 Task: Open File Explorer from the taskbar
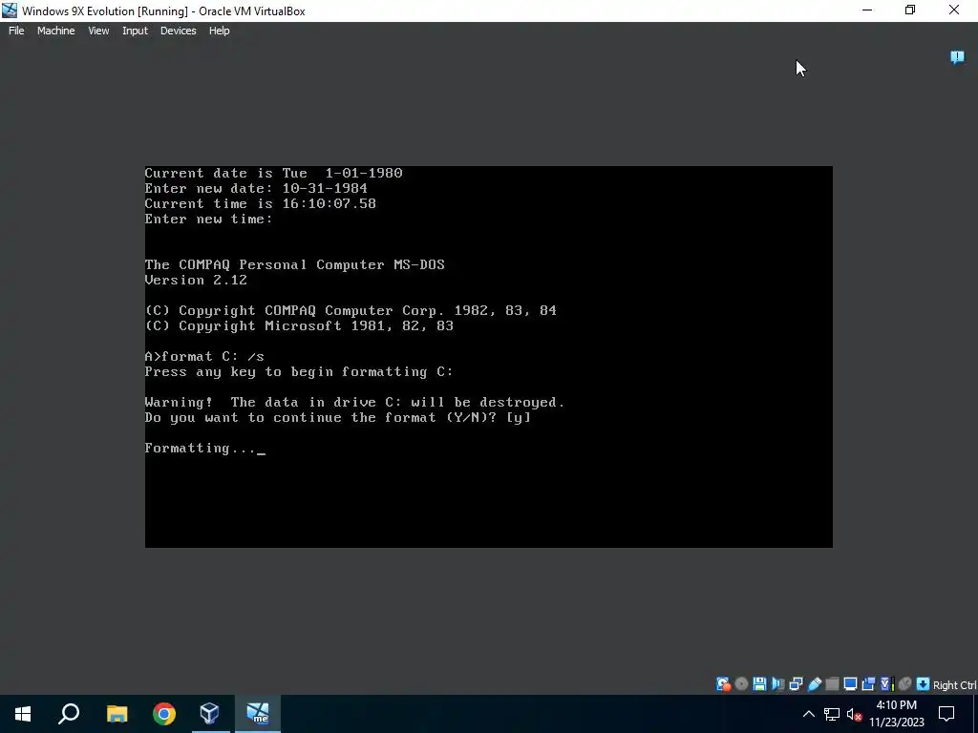(x=117, y=714)
